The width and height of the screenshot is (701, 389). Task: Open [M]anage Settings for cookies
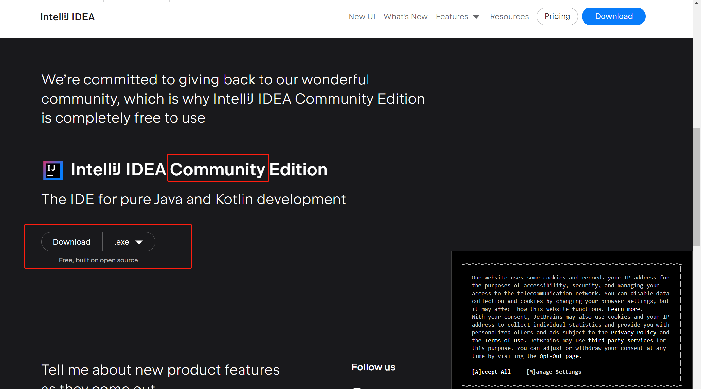point(553,372)
